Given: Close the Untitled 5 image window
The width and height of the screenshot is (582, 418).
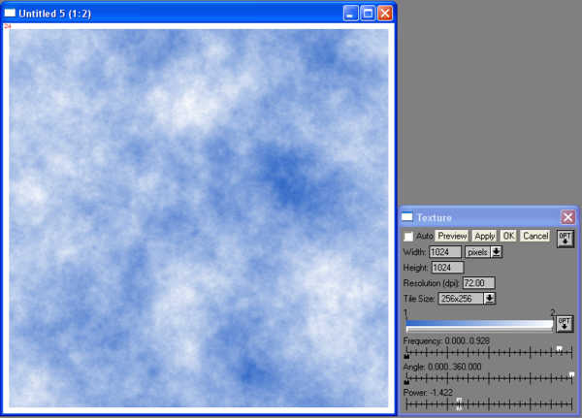Looking at the screenshot, I should [x=385, y=13].
